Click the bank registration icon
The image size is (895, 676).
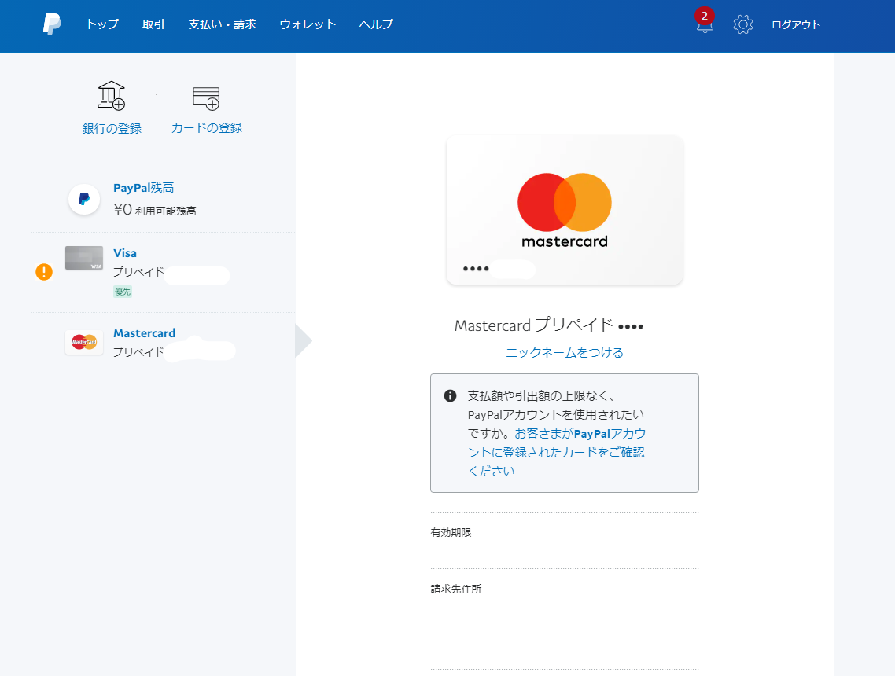[x=112, y=95]
